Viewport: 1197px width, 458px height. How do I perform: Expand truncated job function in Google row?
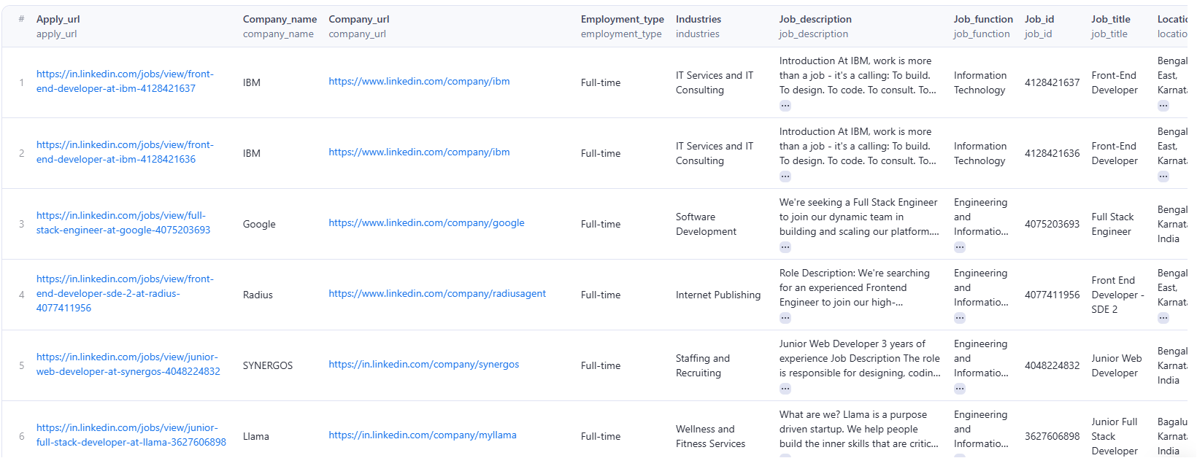(959, 247)
